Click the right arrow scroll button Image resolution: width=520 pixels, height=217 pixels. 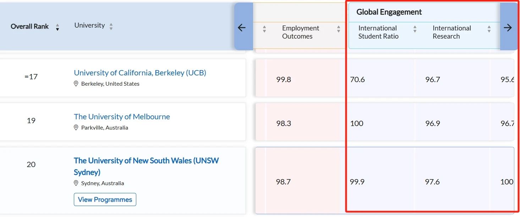click(x=508, y=28)
